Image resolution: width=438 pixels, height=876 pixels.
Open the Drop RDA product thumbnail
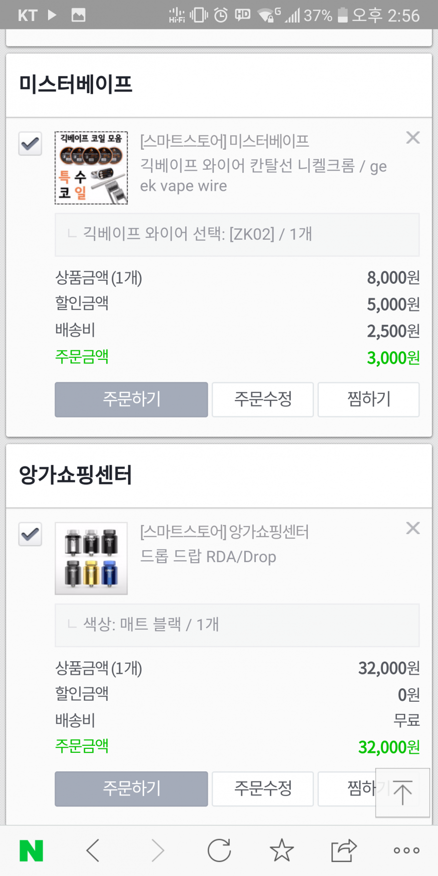point(91,558)
